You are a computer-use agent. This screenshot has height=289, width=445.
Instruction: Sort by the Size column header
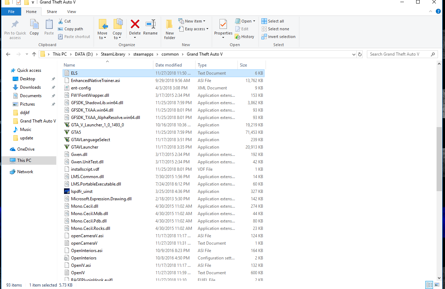tap(252, 65)
